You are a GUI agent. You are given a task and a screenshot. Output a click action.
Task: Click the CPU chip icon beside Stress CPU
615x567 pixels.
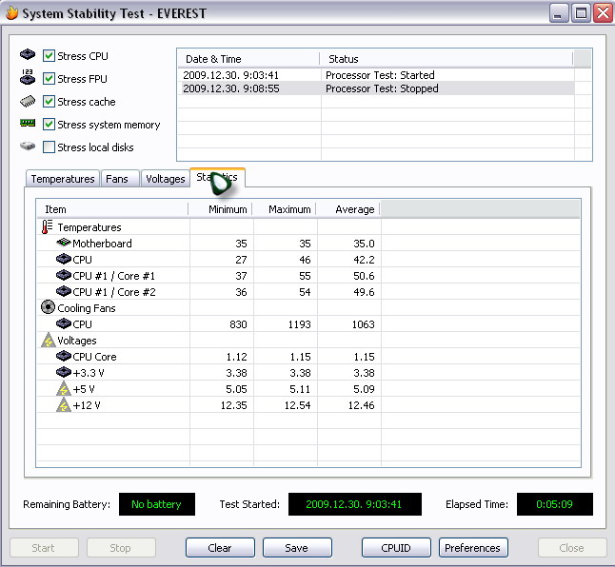coord(28,54)
